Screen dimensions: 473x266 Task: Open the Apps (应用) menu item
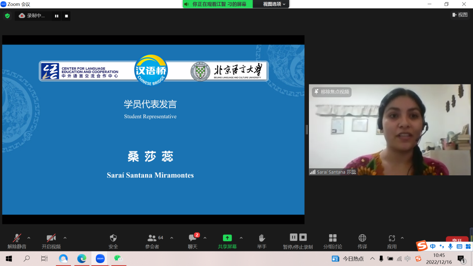(392, 238)
